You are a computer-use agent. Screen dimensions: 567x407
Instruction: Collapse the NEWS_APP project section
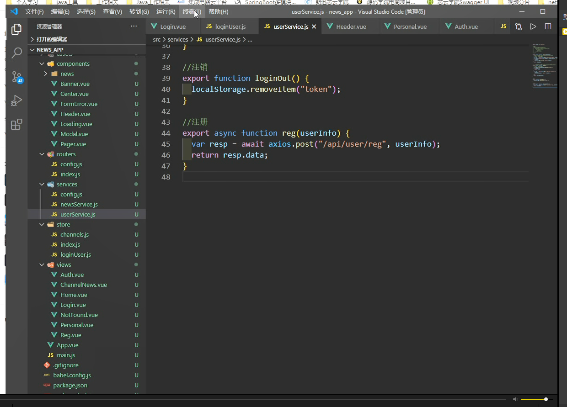86,50
